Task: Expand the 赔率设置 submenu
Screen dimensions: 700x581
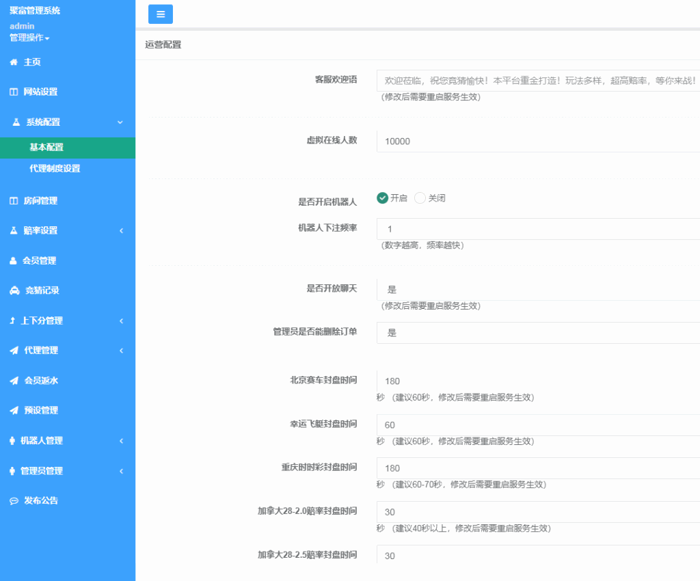Action: click(122, 230)
